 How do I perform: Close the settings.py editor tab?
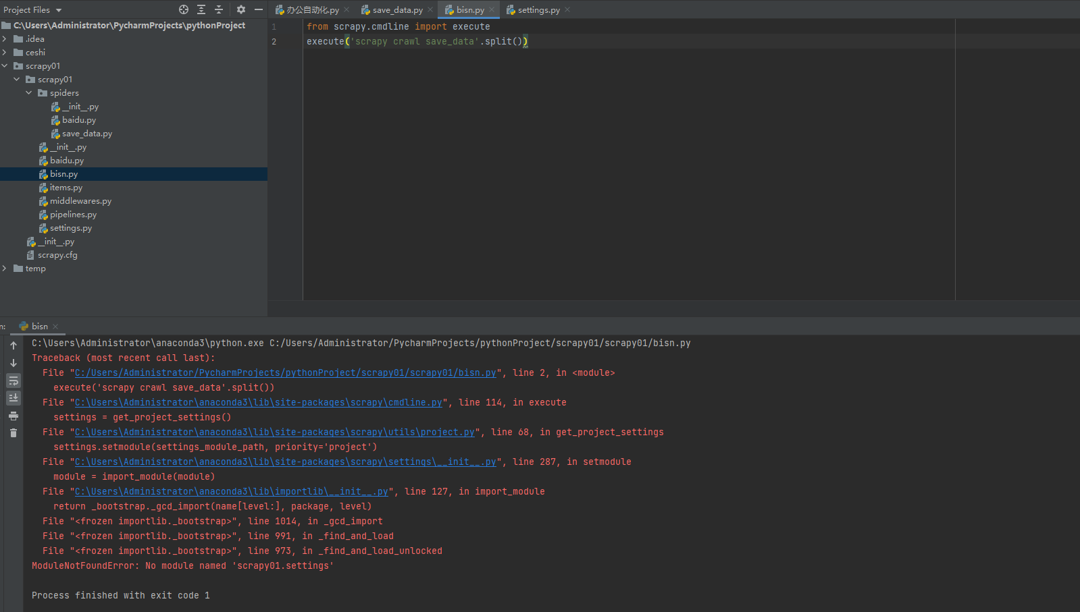click(567, 9)
